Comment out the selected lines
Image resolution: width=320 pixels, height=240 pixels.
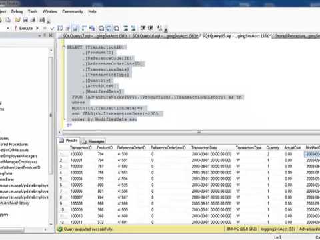point(126,28)
